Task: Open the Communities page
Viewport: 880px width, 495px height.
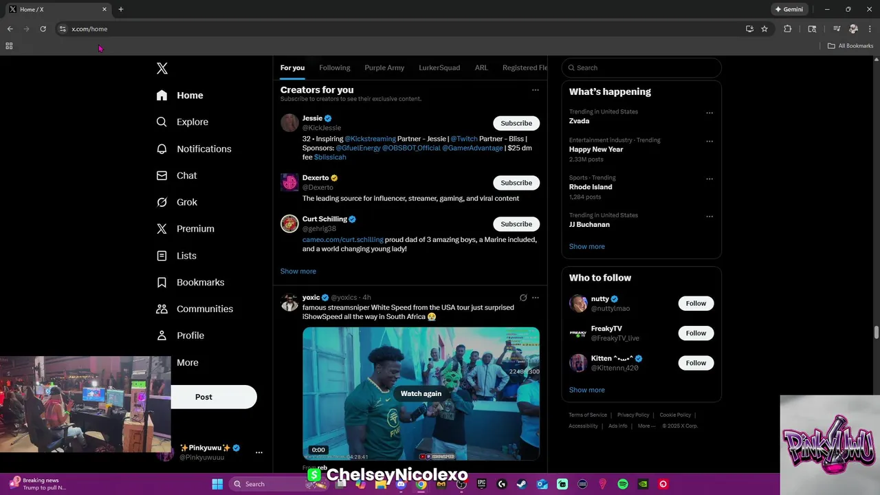Action: pyautogui.click(x=195, y=309)
